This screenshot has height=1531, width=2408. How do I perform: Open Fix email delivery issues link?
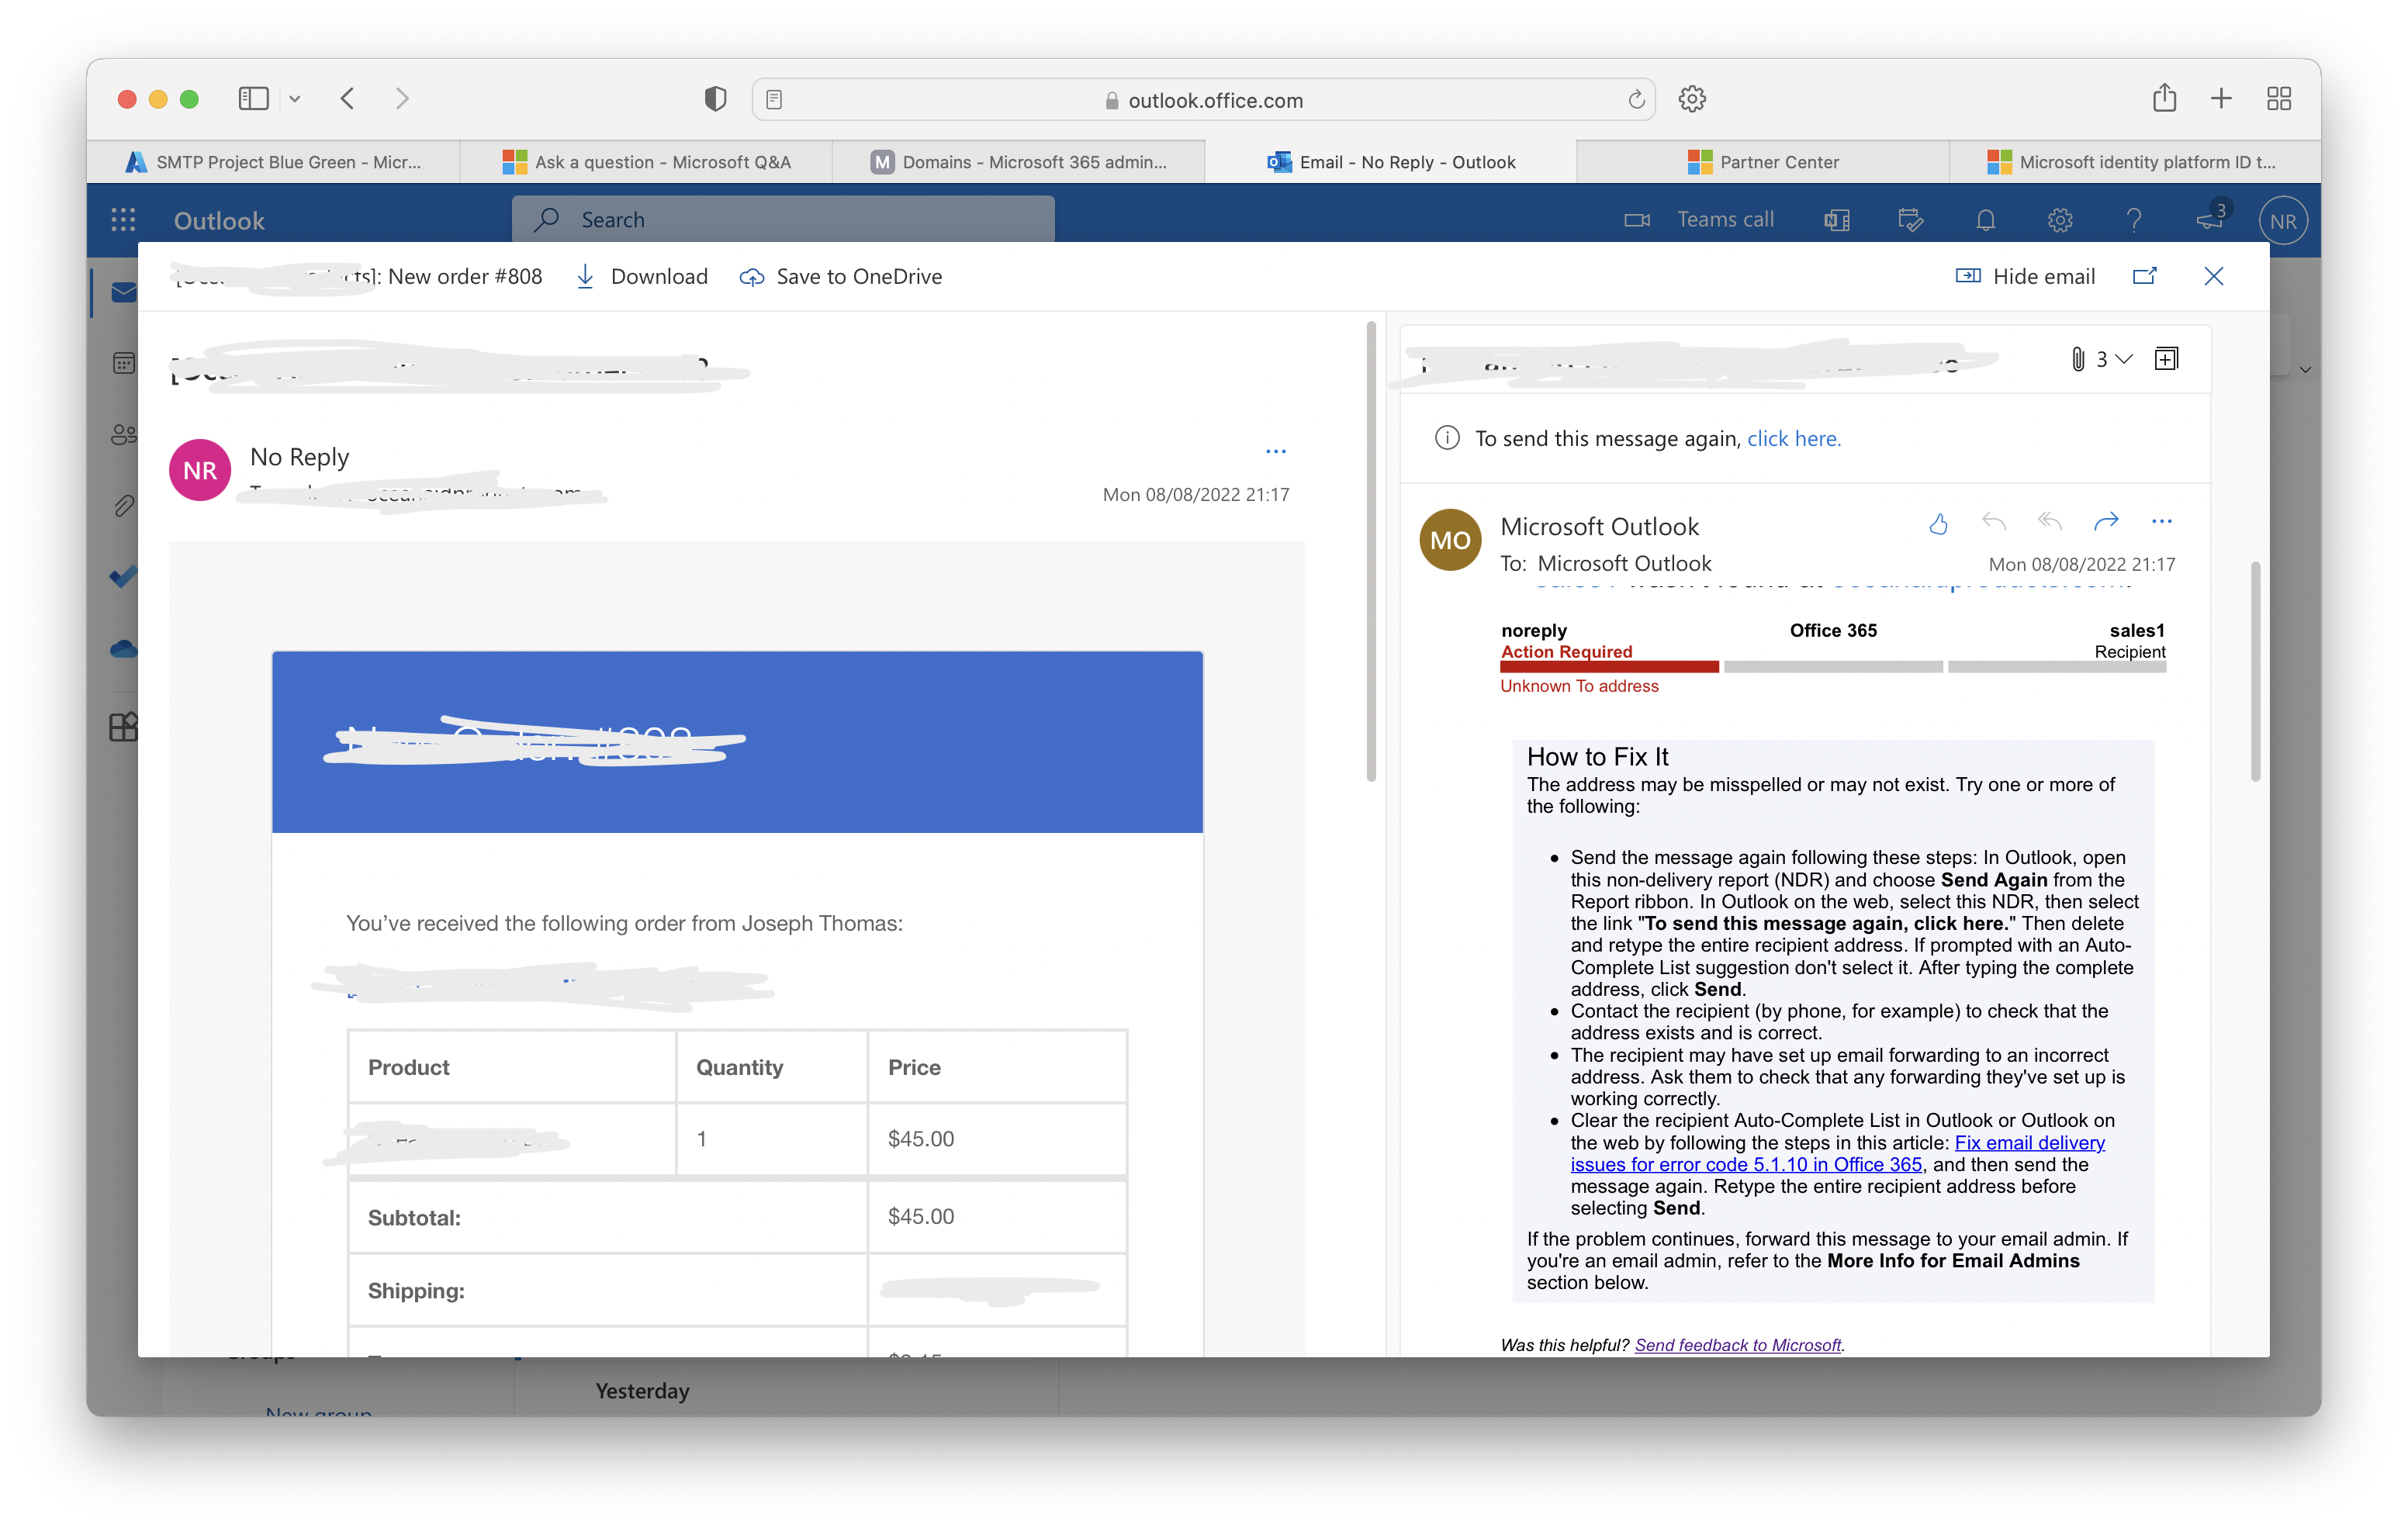tap(1838, 1153)
